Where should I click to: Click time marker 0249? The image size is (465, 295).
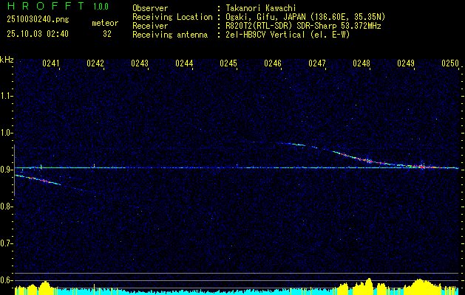(x=406, y=63)
